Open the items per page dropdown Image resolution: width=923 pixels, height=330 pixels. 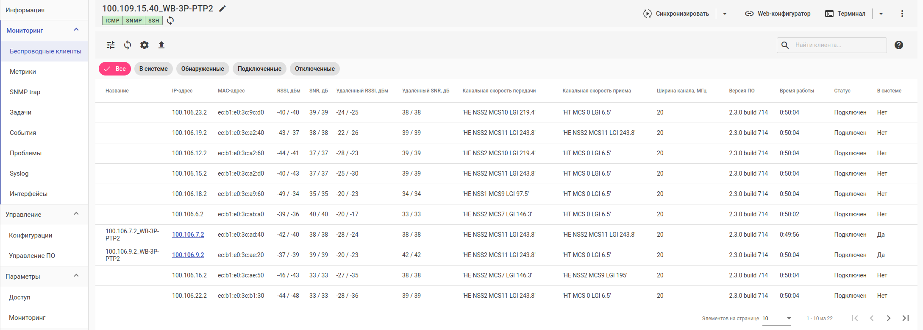776,319
